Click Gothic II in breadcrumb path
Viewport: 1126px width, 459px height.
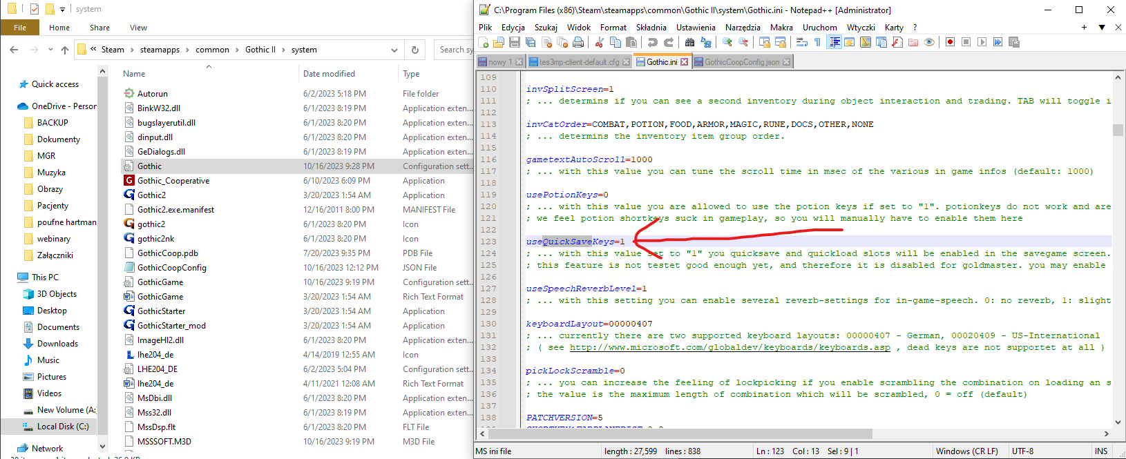coord(260,50)
